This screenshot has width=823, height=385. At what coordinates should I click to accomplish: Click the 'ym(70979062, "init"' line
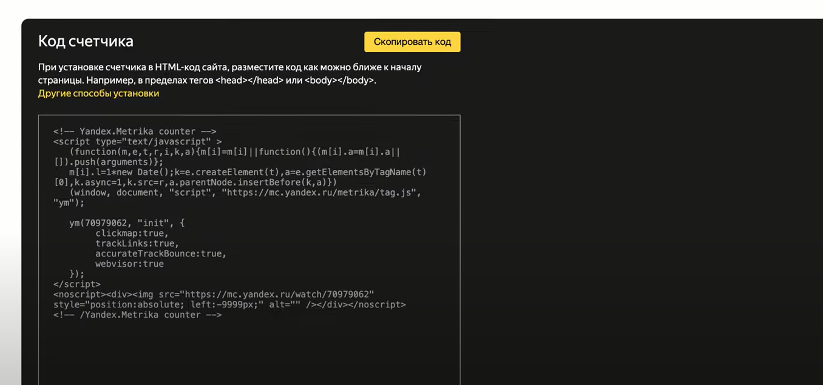[127, 223]
